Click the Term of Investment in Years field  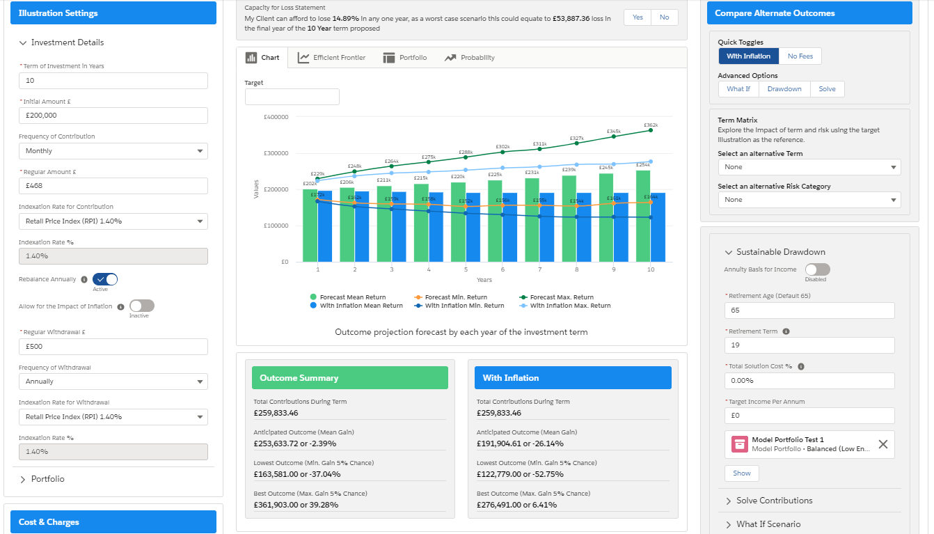[x=113, y=81]
